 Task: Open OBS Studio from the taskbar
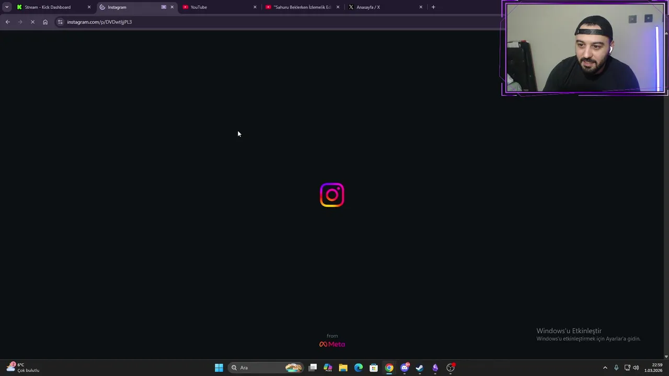pyautogui.click(x=451, y=368)
